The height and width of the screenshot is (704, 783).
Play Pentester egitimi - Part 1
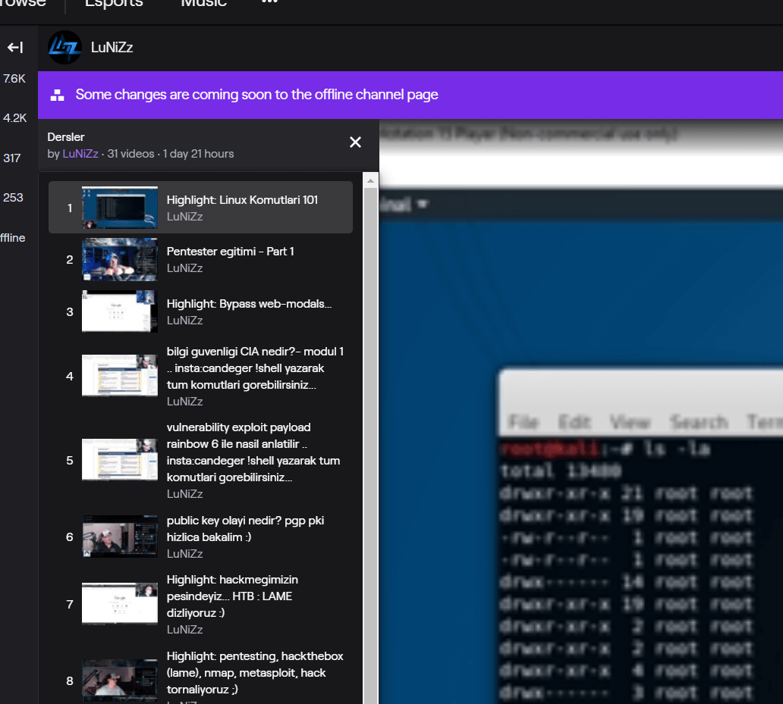[x=201, y=259]
